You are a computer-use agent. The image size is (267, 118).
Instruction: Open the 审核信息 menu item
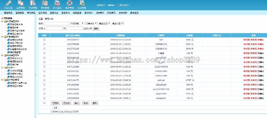(x=31, y=13)
